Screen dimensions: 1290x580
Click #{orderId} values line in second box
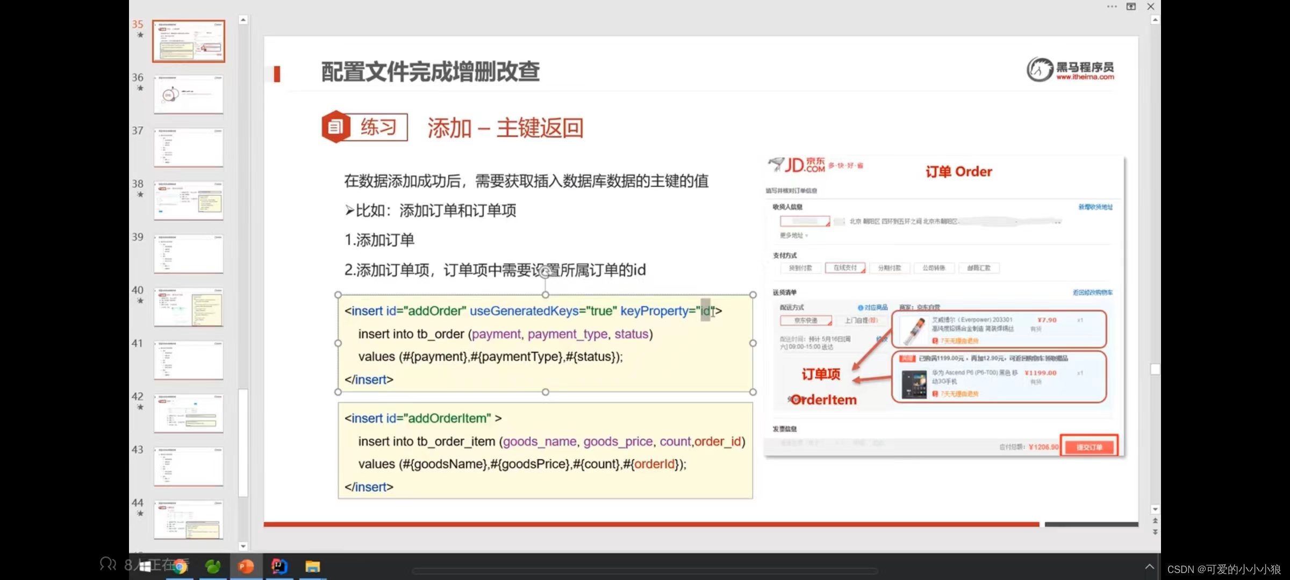pos(522,464)
